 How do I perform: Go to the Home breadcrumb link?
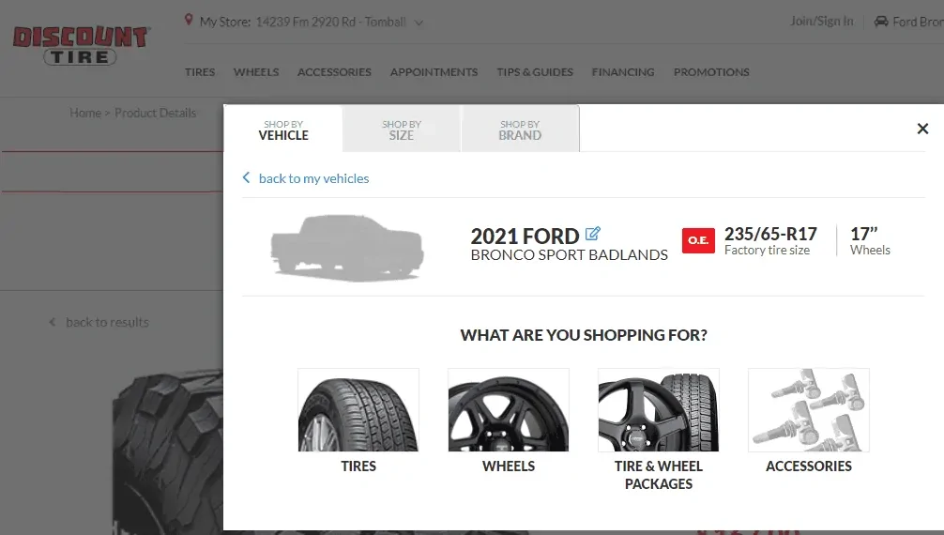[84, 113]
